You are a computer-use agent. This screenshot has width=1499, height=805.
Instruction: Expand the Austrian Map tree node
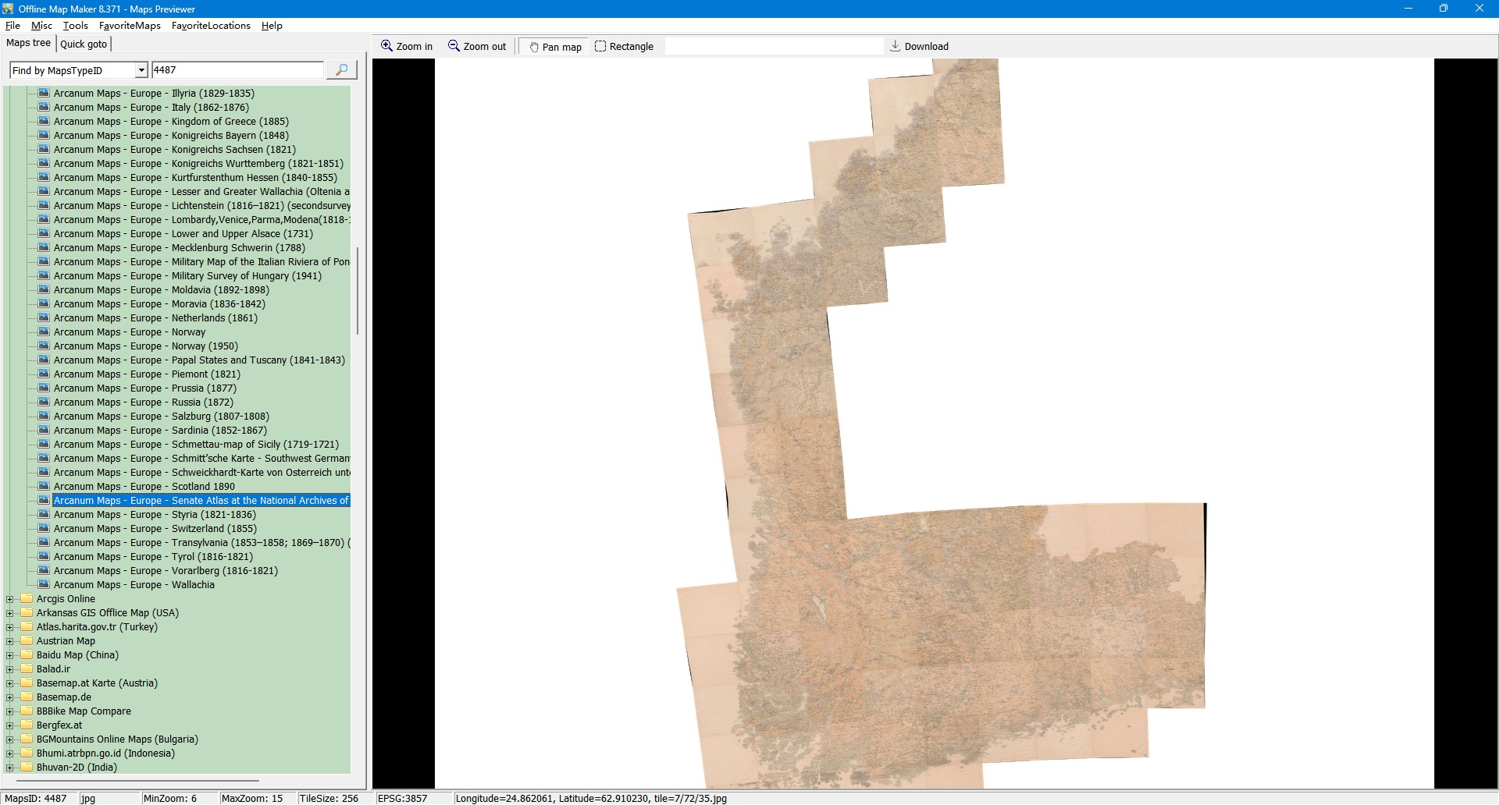click(x=10, y=641)
